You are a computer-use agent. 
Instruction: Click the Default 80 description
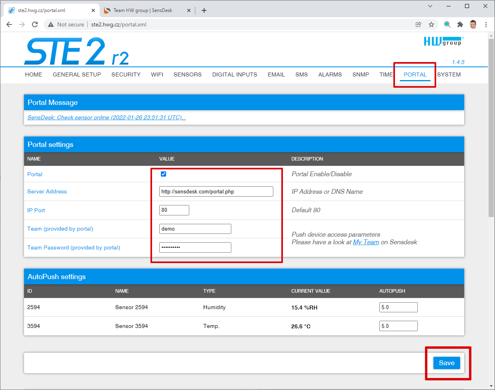pyautogui.click(x=306, y=210)
